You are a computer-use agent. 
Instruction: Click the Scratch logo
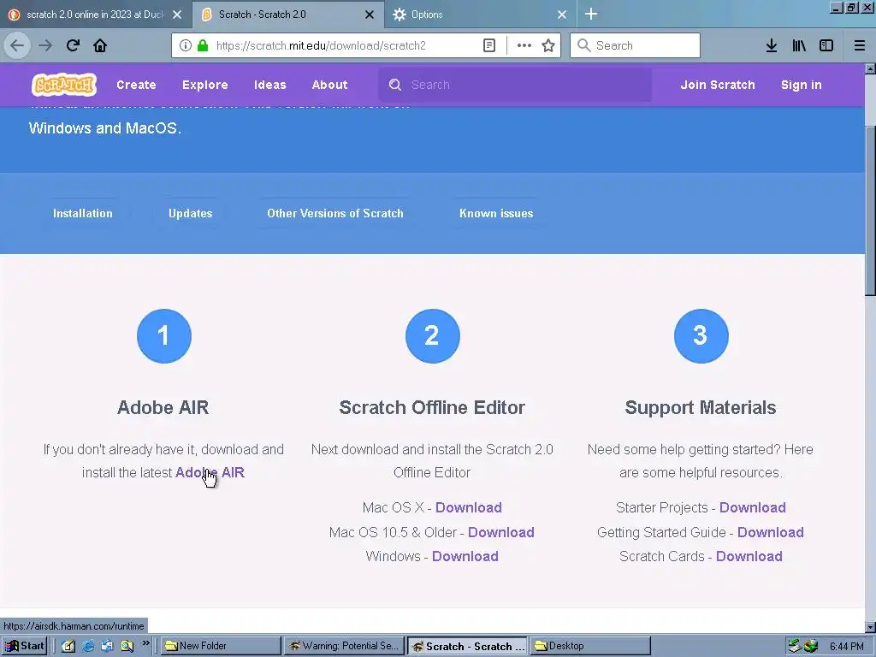[64, 85]
